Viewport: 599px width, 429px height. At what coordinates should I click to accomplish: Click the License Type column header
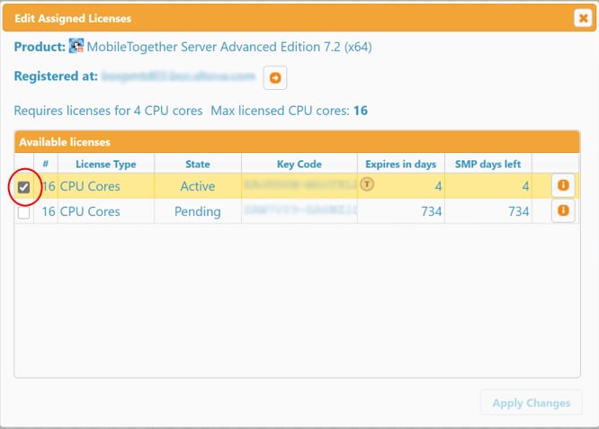(x=105, y=164)
